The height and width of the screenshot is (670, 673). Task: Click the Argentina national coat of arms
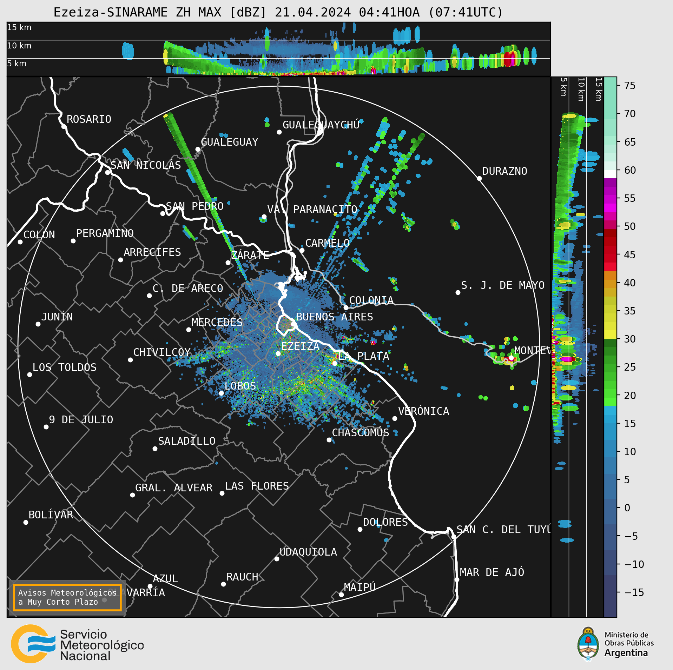tap(588, 644)
